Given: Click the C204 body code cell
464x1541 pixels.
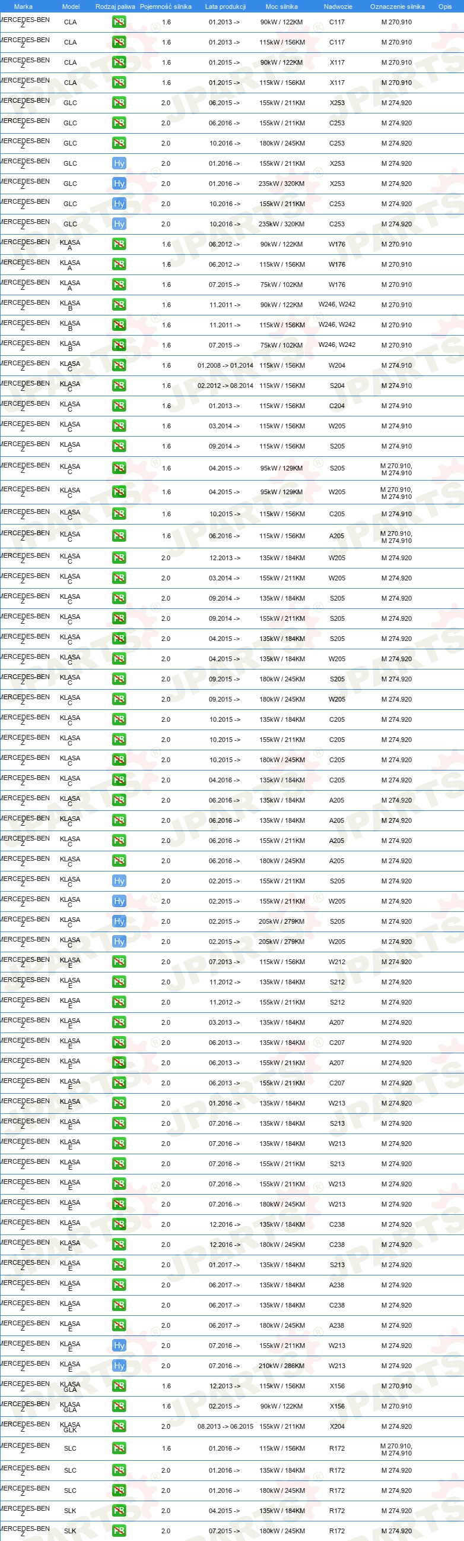Looking at the screenshot, I should point(337,406).
